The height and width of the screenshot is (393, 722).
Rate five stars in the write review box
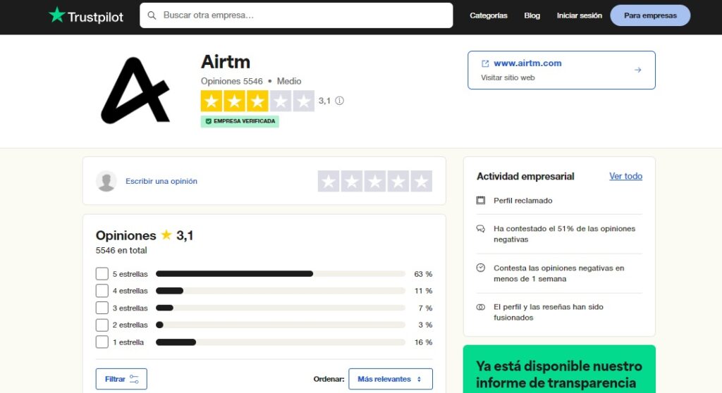tap(421, 181)
